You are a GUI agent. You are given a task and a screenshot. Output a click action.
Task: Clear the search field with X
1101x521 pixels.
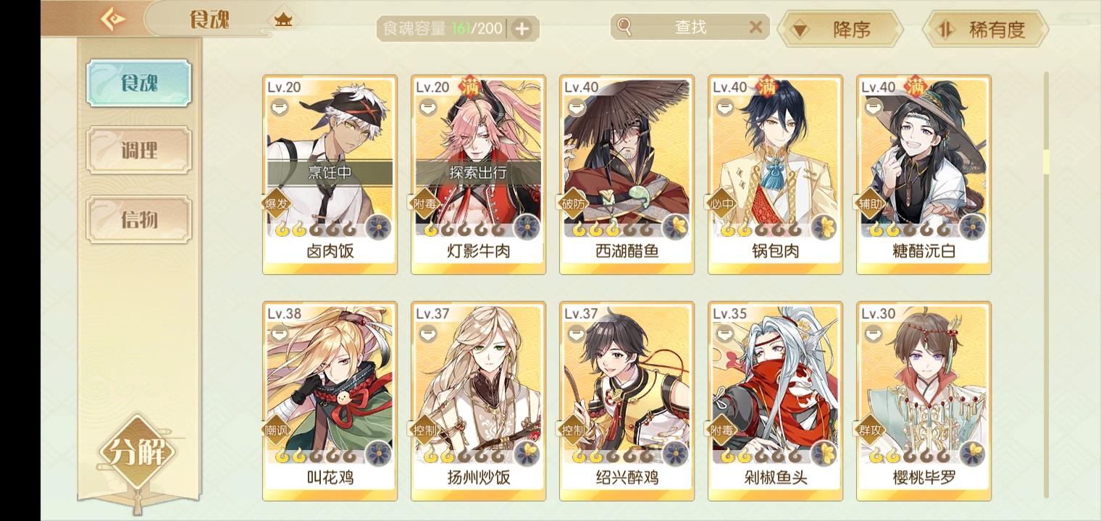(x=755, y=27)
